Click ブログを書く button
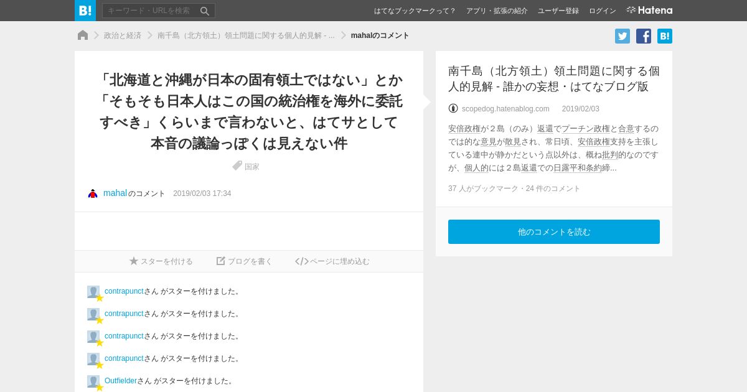 [x=245, y=261]
